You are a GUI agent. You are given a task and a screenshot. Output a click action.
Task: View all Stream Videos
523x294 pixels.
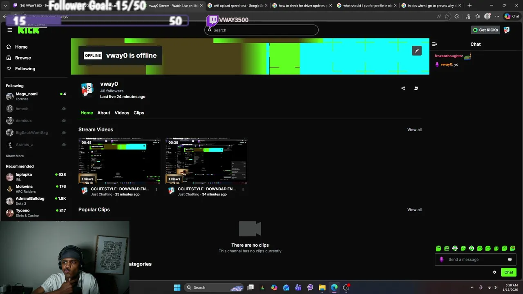tap(414, 129)
